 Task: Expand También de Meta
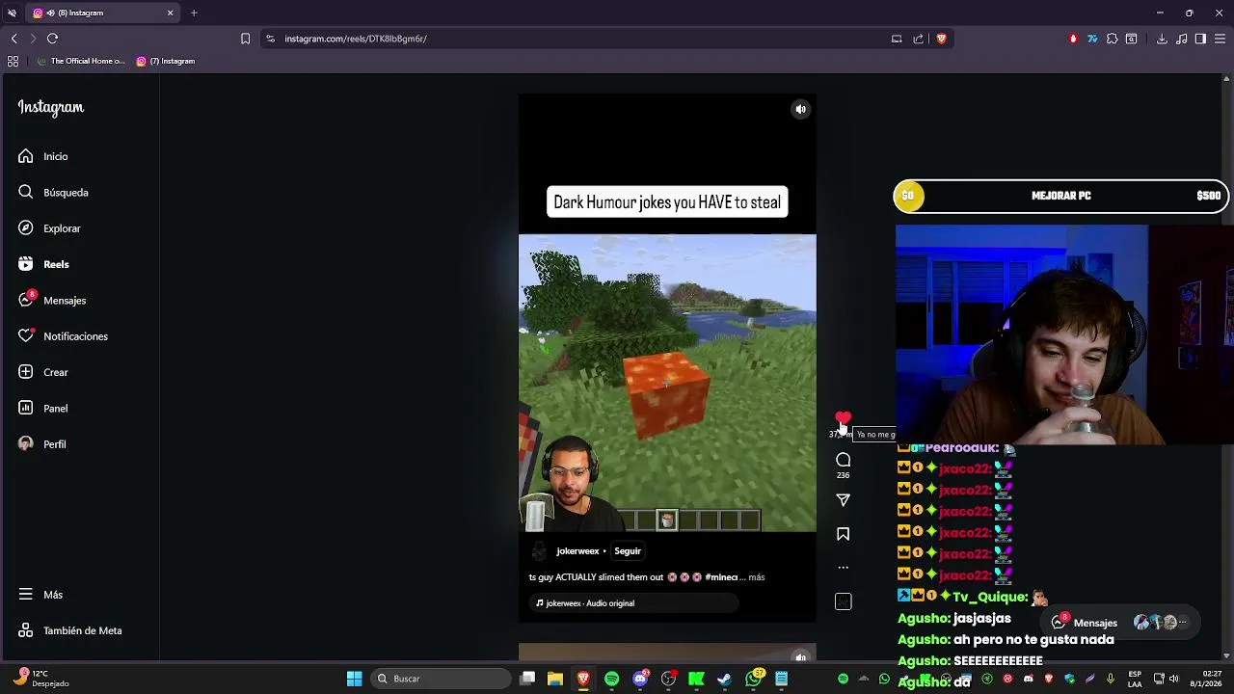click(69, 630)
